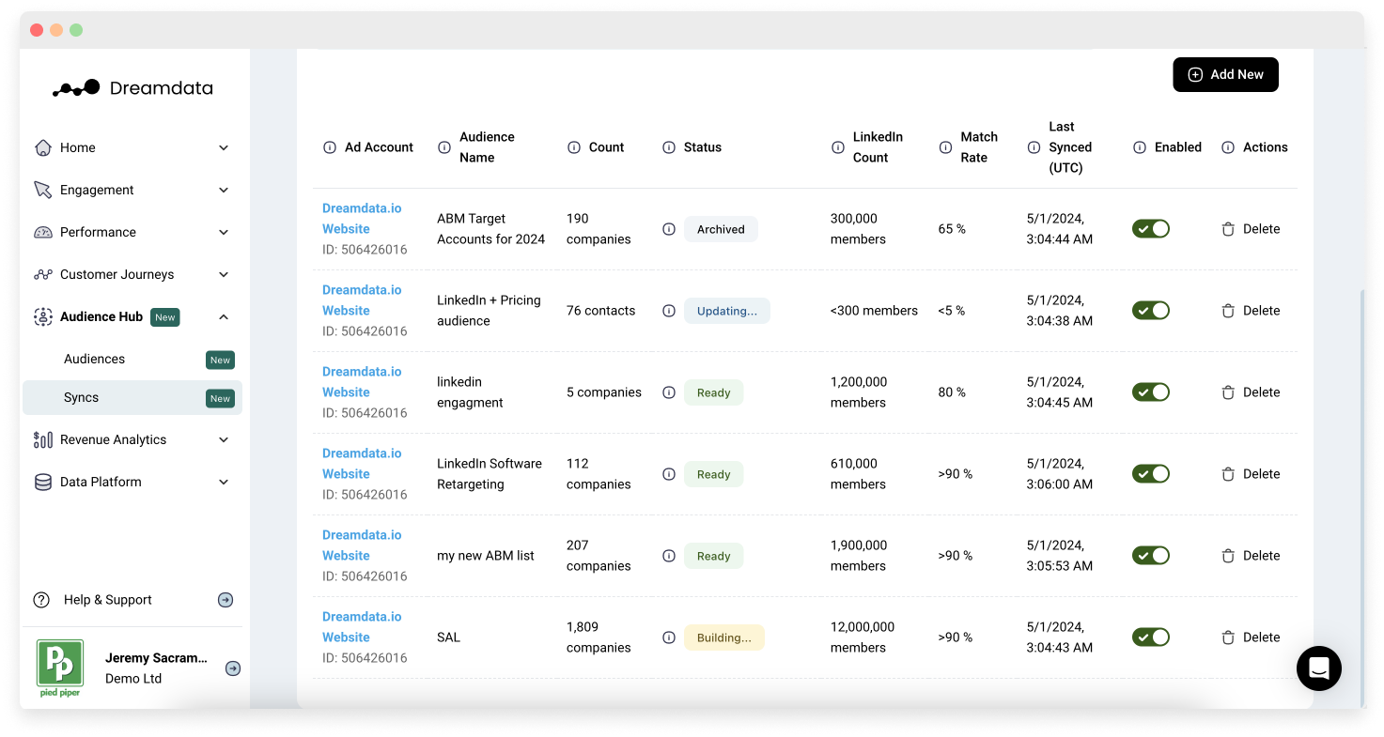Expand the Home menu chevron
The height and width of the screenshot is (737, 1384).
(x=224, y=147)
